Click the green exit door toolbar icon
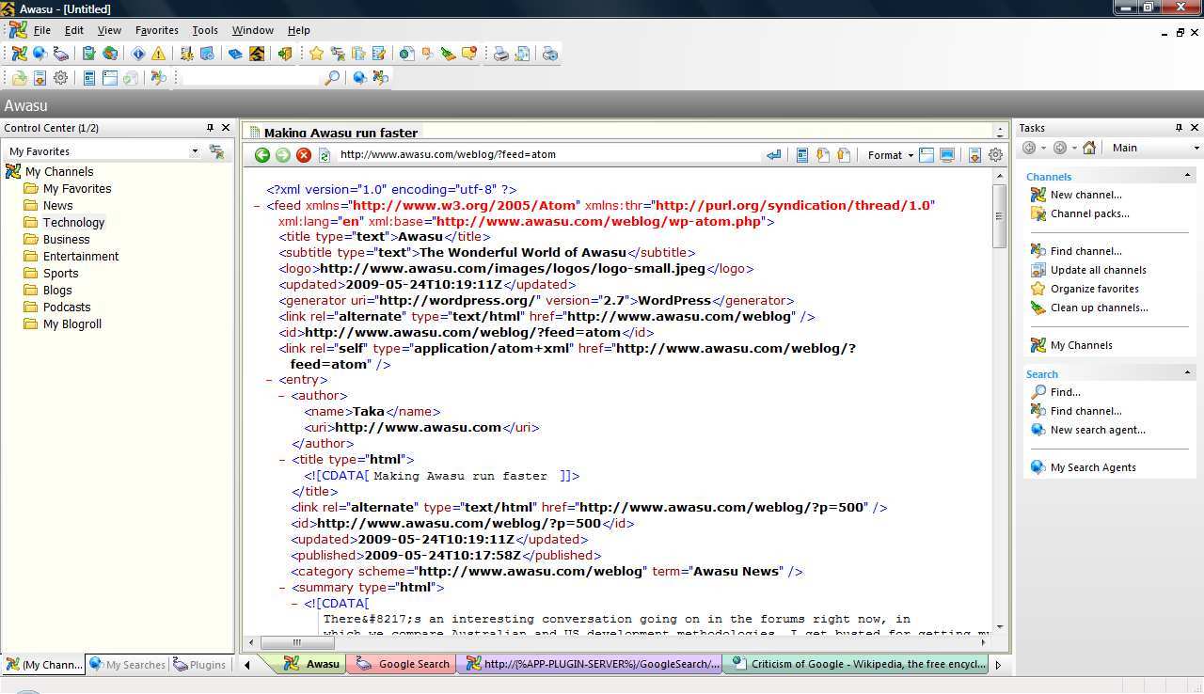The width and height of the screenshot is (1204, 694). pos(284,54)
